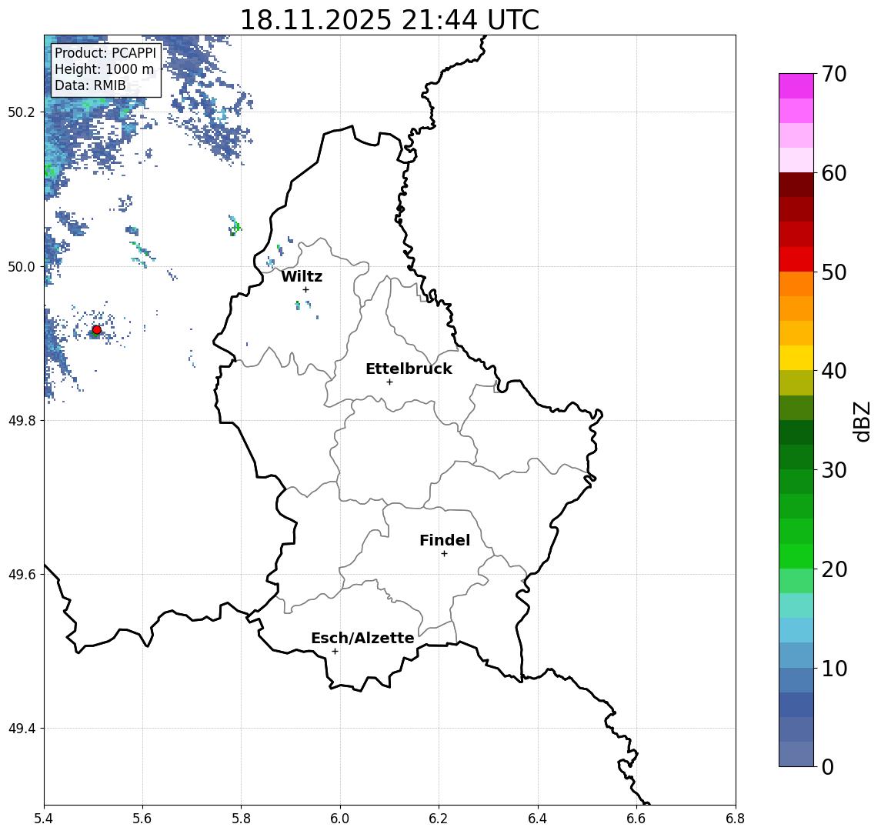Click the dBZ colorbar axis label
The image size is (881, 834).
pos(862,422)
